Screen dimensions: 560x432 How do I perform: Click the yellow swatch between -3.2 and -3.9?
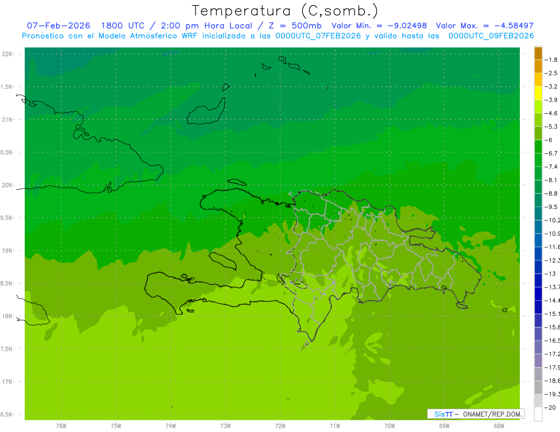coord(538,93)
